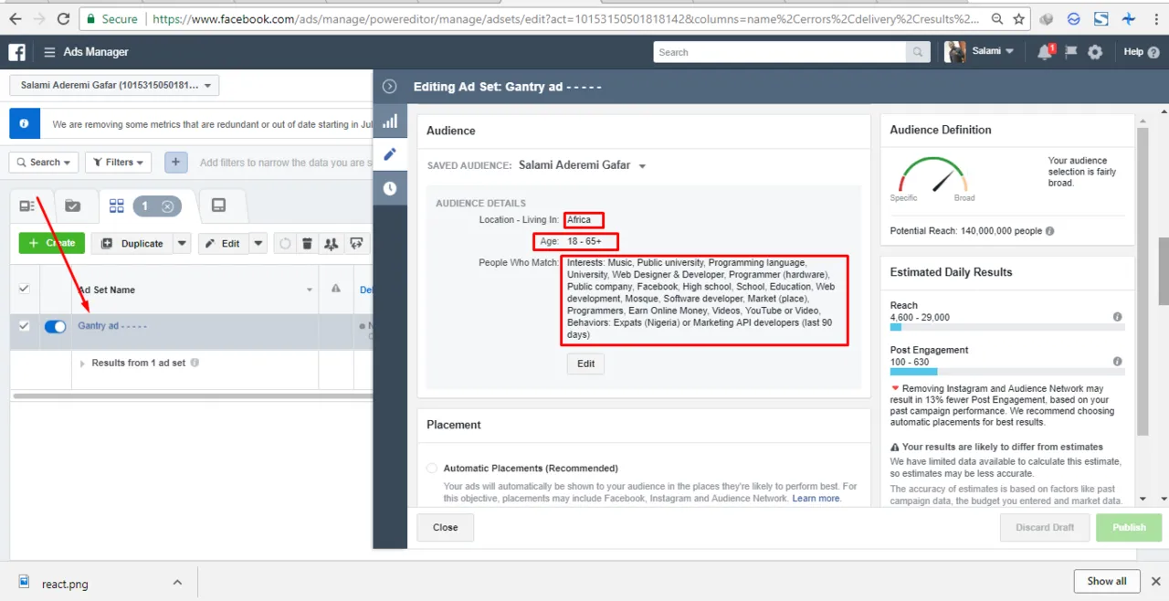This screenshot has height=601, width=1169.
Task: Expand Results from 1 ad set
Action: coord(83,363)
